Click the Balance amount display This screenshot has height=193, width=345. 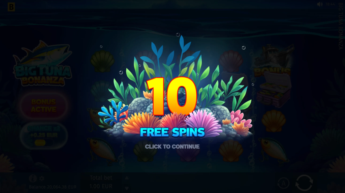(x=53, y=187)
